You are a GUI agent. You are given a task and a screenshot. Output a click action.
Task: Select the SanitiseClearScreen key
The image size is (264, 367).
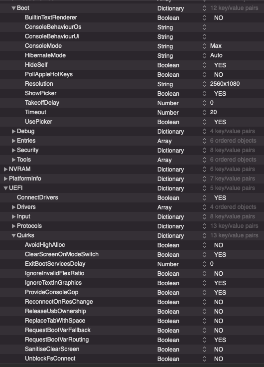52,349
